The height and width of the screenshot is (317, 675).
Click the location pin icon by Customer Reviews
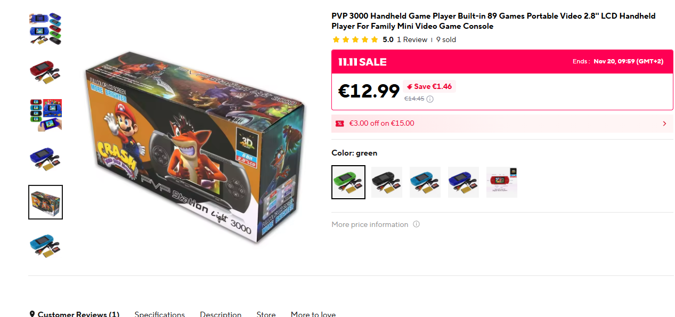point(32,314)
